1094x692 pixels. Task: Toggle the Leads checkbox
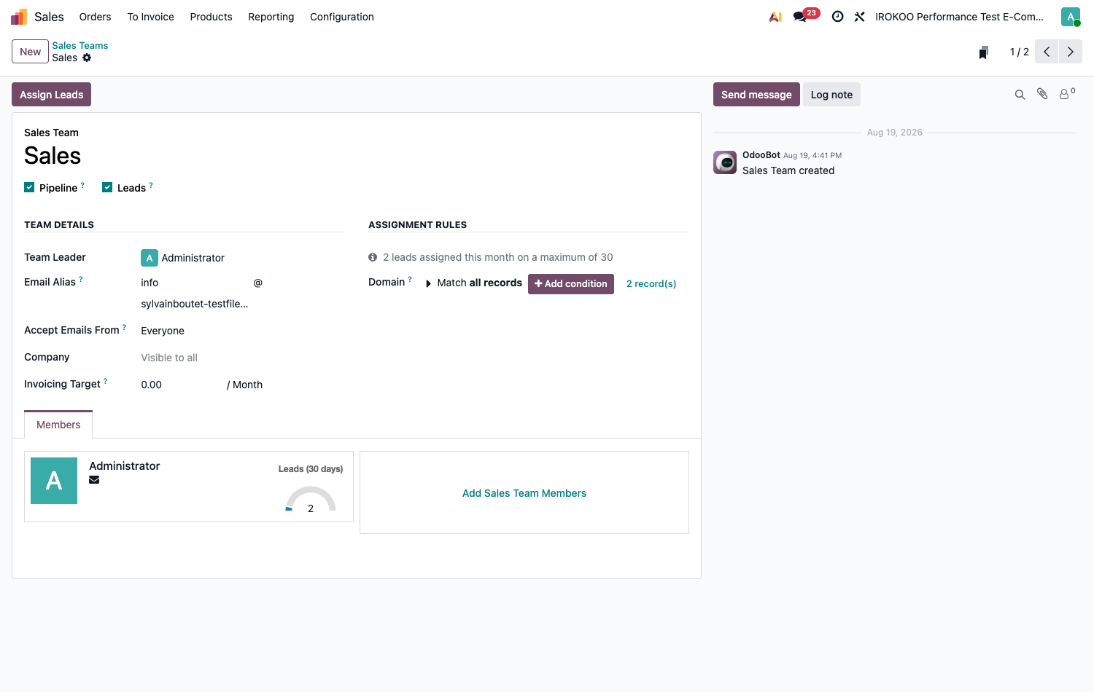[107, 187]
